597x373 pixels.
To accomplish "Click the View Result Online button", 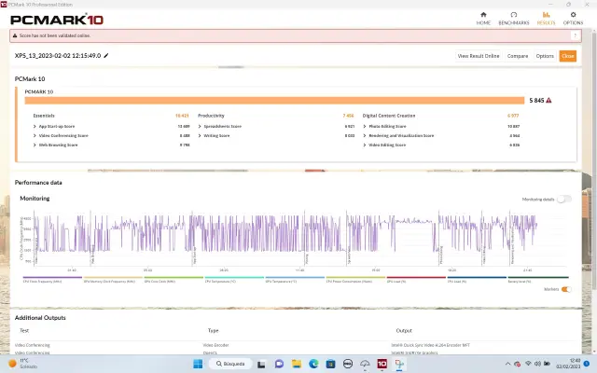I will click(x=479, y=56).
